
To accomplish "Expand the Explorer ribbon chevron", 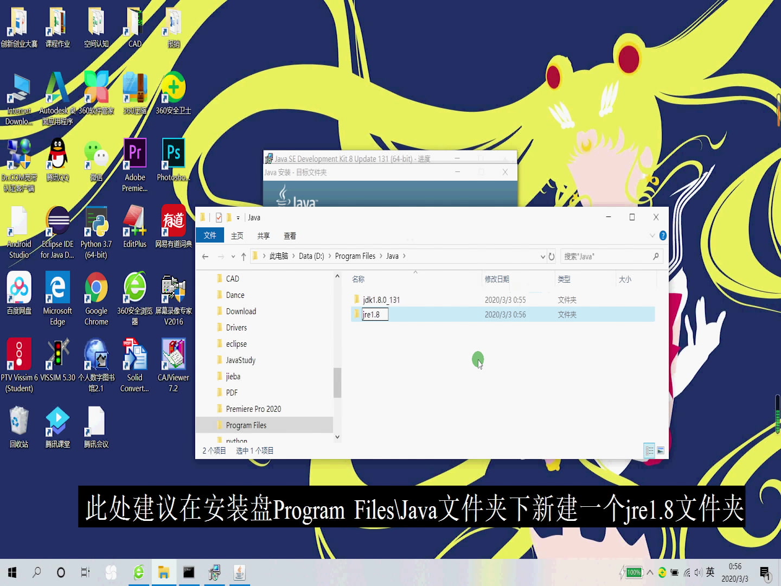I will pos(652,235).
